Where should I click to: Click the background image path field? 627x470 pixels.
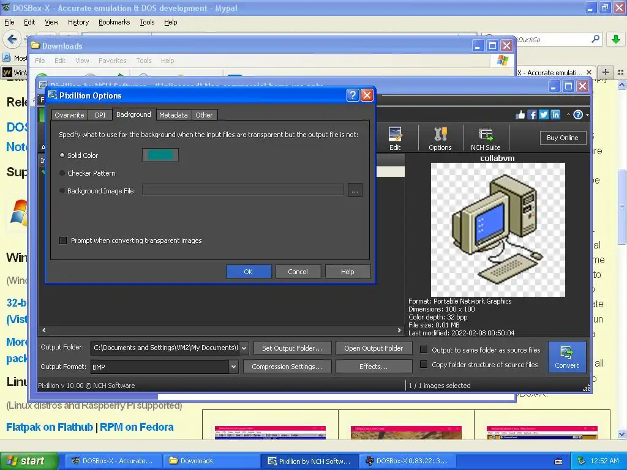point(243,190)
